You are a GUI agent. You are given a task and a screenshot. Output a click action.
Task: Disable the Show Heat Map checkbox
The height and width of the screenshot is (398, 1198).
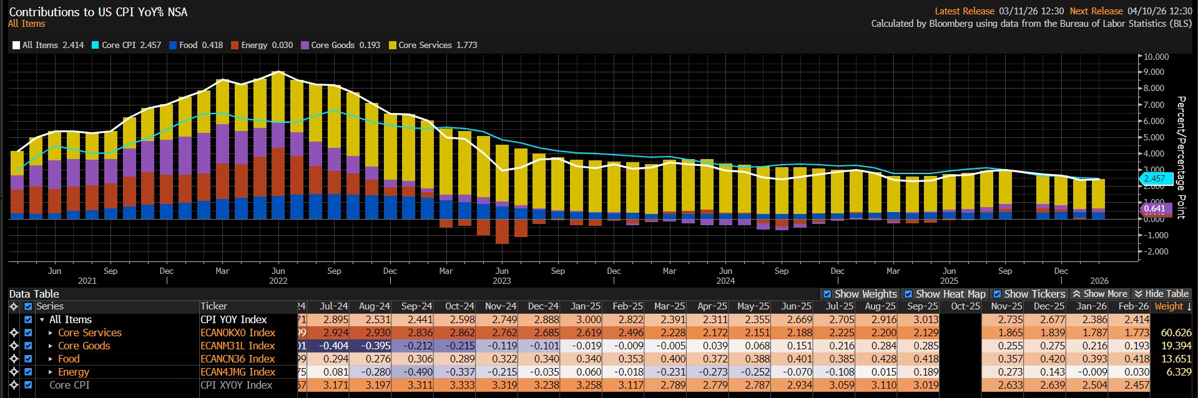908,294
